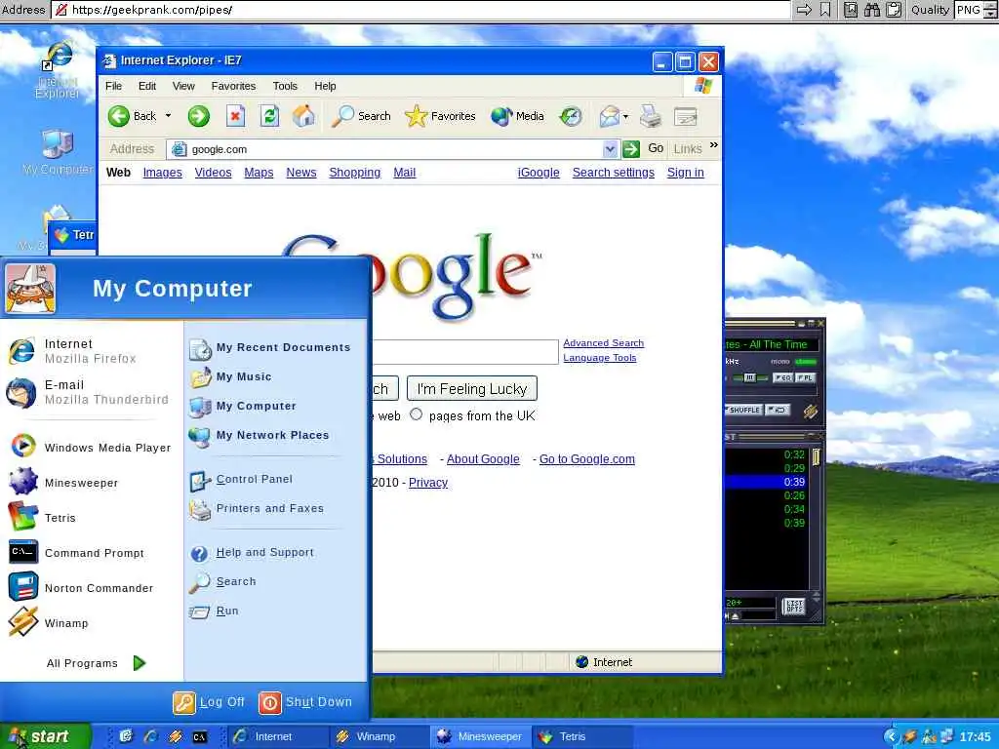Select 'pages from the UK' radio button
Screen dimensions: 999x749
(416, 414)
